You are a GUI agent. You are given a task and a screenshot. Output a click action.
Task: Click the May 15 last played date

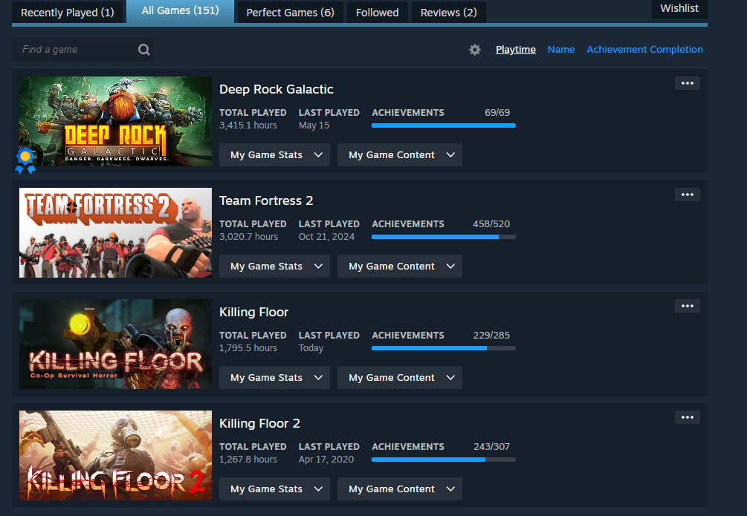coord(314,125)
